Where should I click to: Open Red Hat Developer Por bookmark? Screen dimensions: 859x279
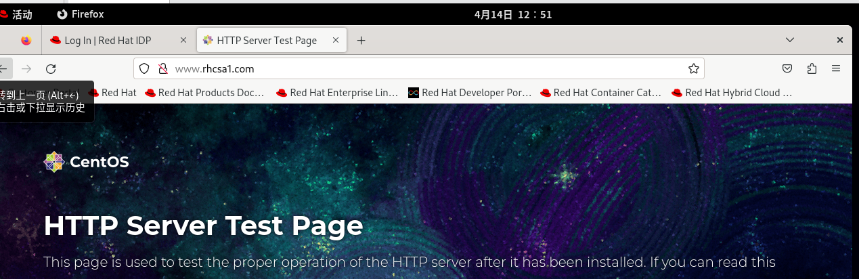(470, 93)
